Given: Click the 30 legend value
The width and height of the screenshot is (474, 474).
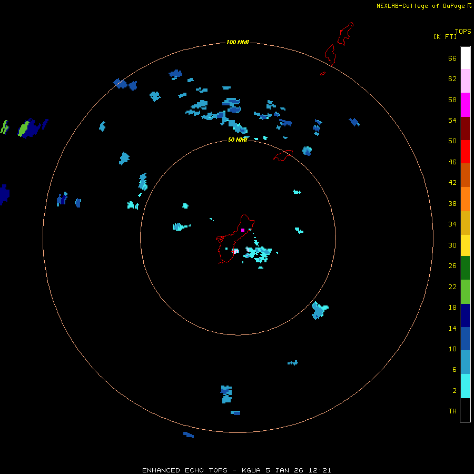Looking at the screenshot, I should [x=452, y=245].
